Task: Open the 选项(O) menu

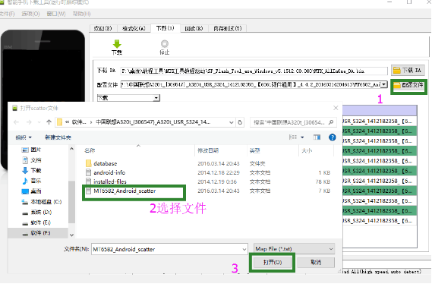Action: point(30,14)
